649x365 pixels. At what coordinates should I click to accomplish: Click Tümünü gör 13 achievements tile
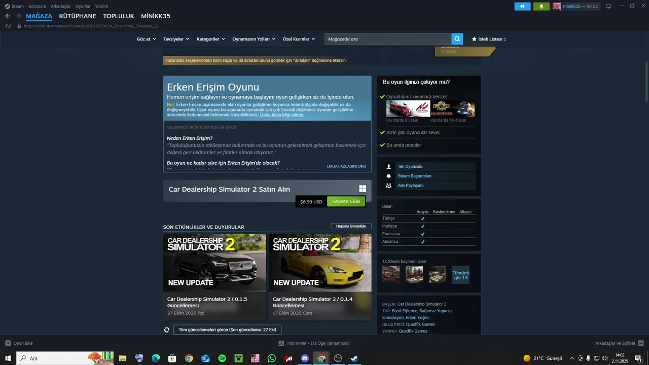click(x=461, y=275)
